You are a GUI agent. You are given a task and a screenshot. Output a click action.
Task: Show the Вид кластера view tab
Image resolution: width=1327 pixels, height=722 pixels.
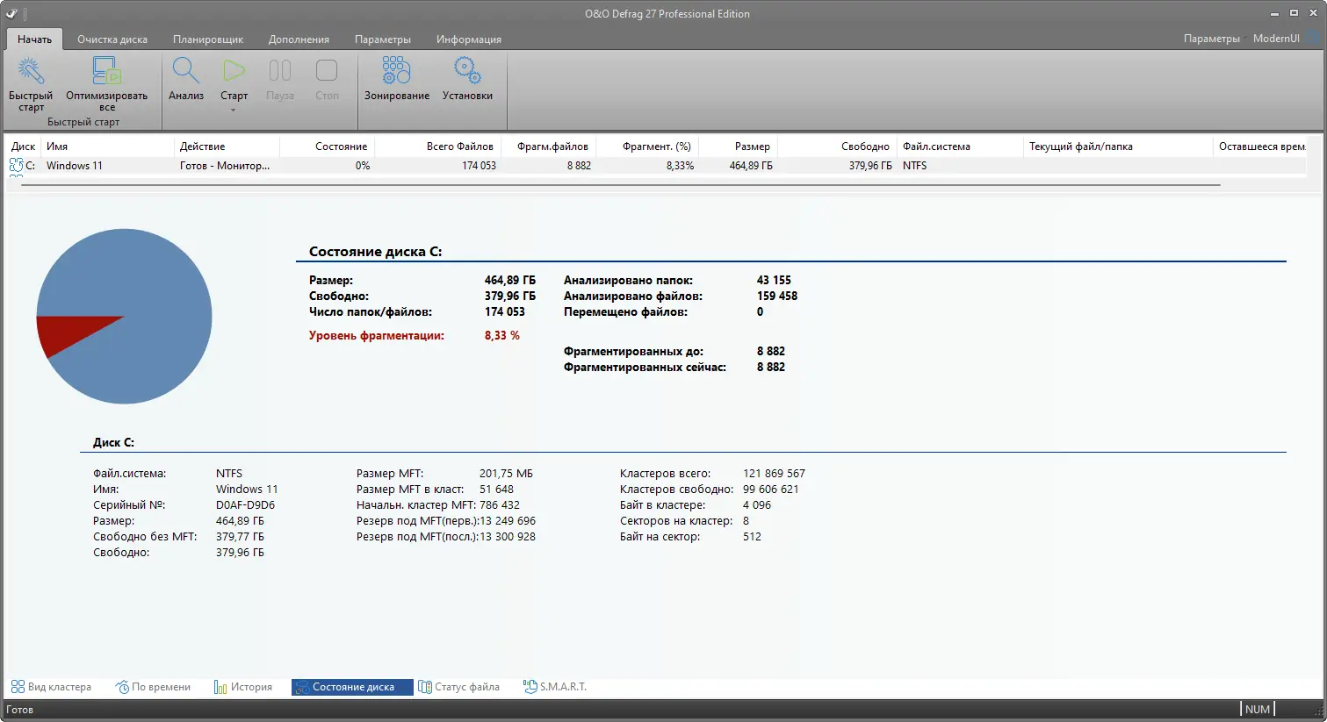point(51,687)
